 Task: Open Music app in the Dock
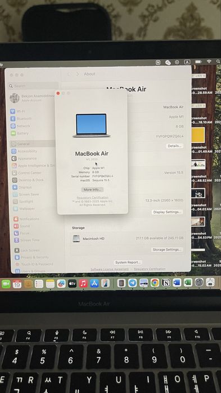(x=83, y=283)
